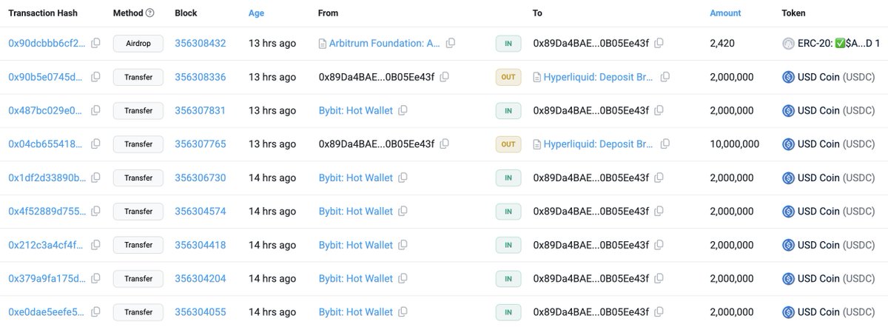Open Bybit Hot Wallet in block 356306730
888x327 pixels.
(356, 178)
